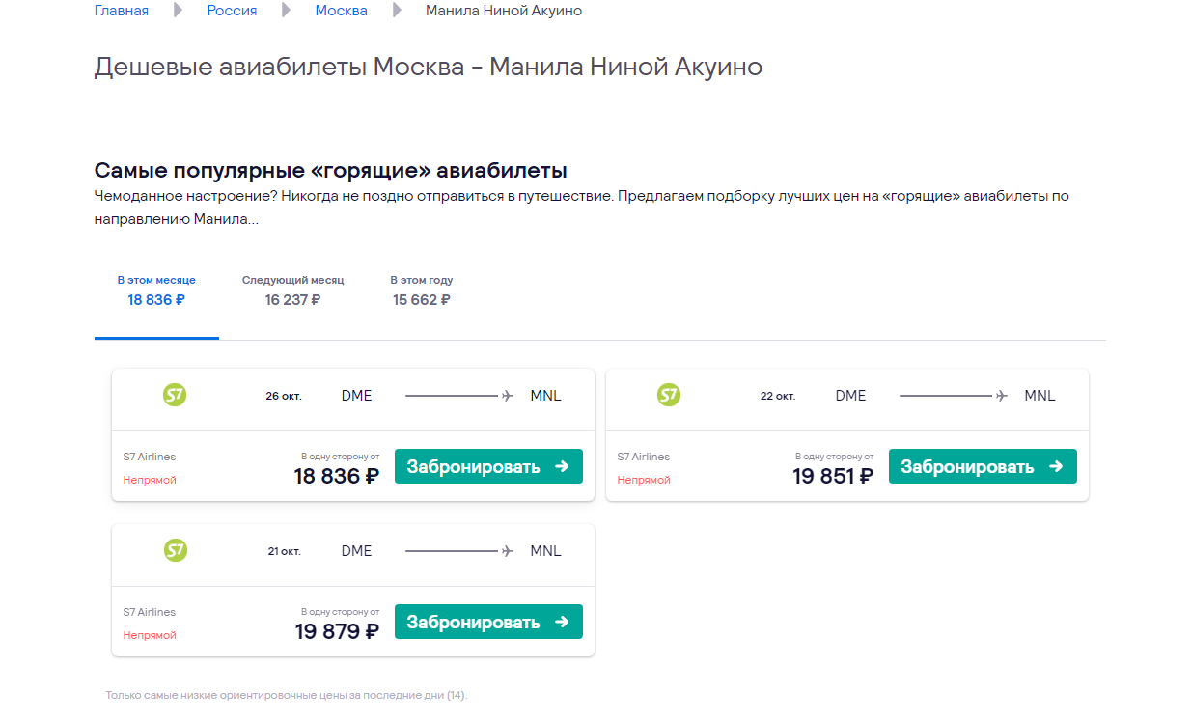Viewport: 1192px width, 722px height.
Task: Click the 18 836 ₽ price on the 26 окт. card
Action: [x=337, y=476]
